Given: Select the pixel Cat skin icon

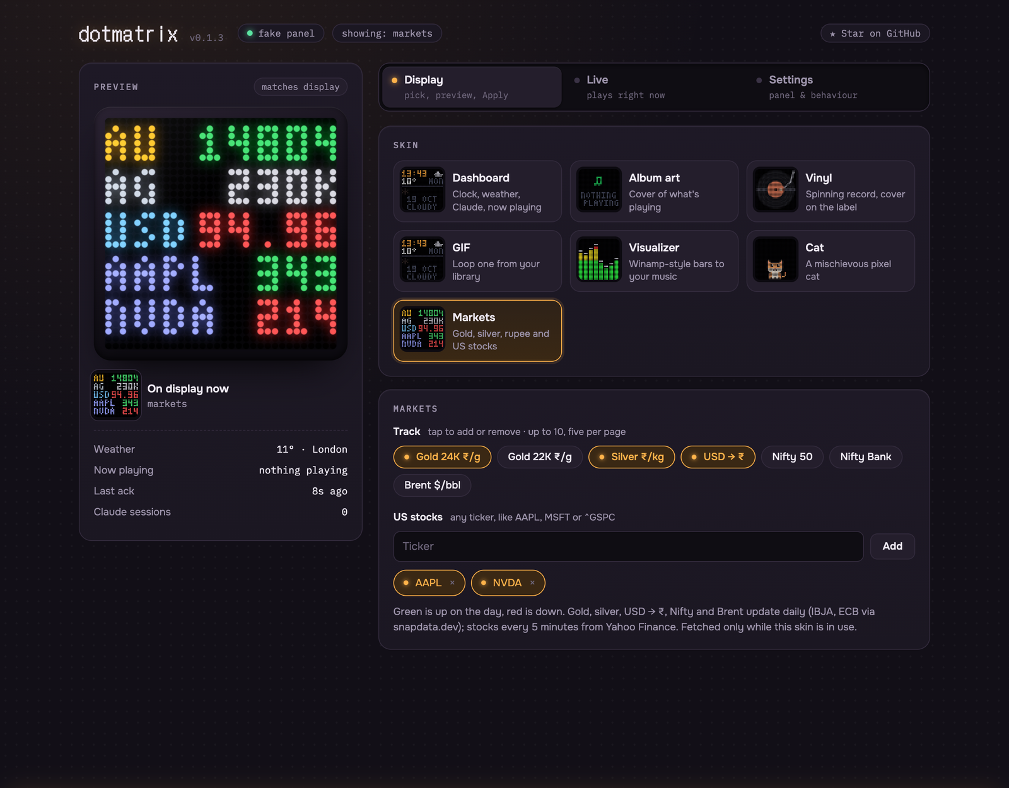Looking at the screenshot, I should tap(776, 260).
